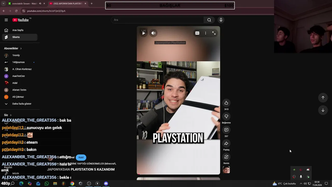The width and height of the screenshot is (332, 187).
Task: Open the A. Cihan Korkmaz channel
Action: click(x=19, y=69)
